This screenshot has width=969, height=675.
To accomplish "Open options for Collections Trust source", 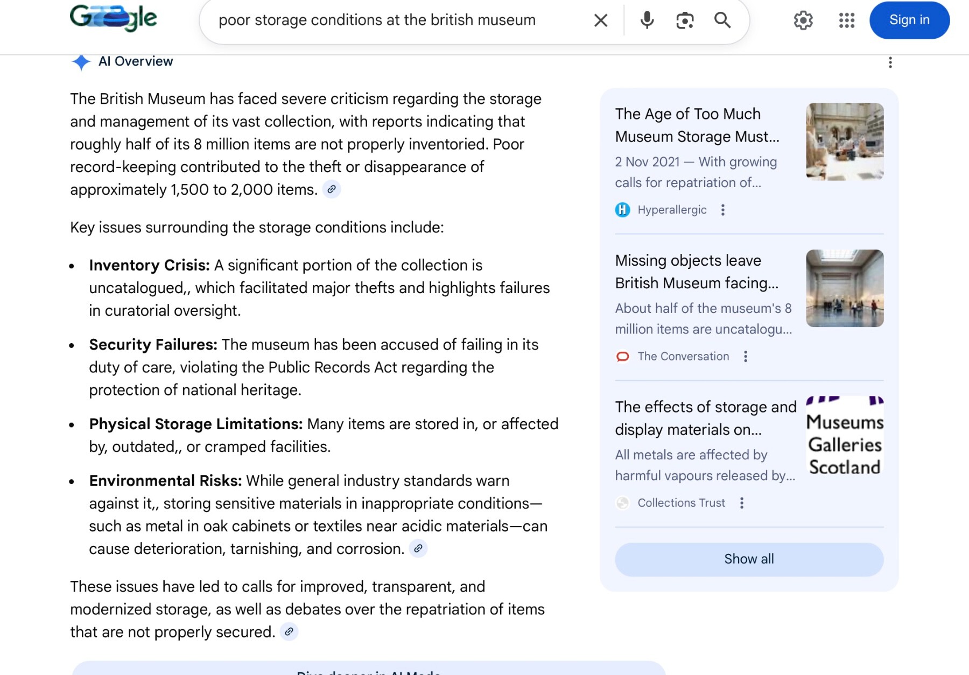I will pos(742,503).
